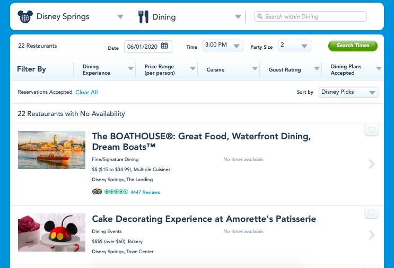
Task: Click the Search within Dining field
Action: (x=310, y=16)
